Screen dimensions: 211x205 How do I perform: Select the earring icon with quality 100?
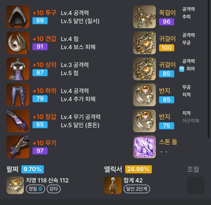144,43
